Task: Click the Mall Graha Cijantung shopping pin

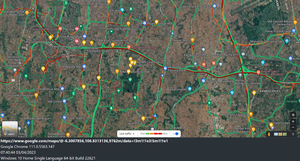Action: tap(203, 81)
